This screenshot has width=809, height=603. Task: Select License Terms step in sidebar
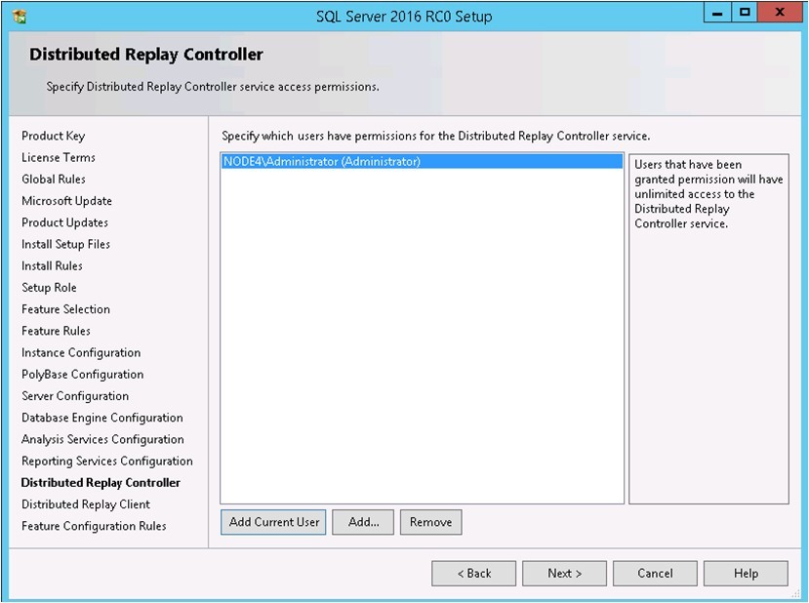[x=59, y=157]
